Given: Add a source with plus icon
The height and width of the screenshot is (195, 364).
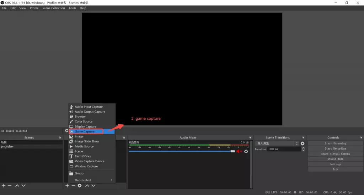Looking at the screenshot, I should (67, 186).
